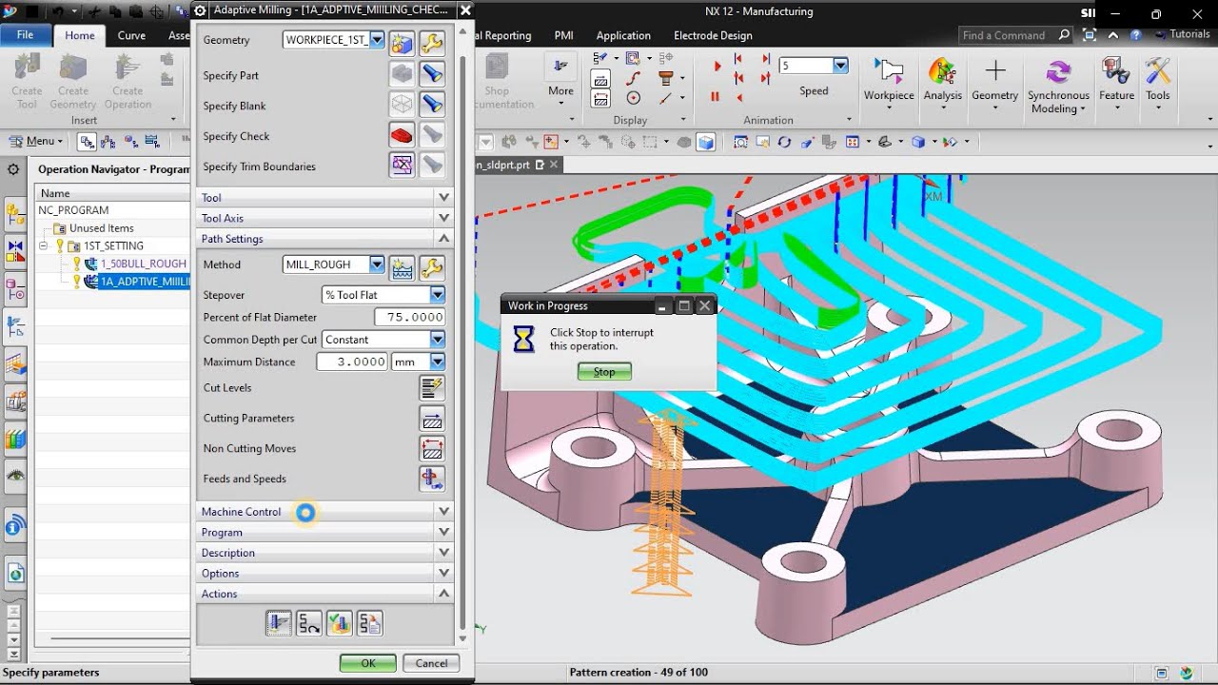Image resolution: width=1218 pixels, height=685 pixels.
Task: Switch to the Application ribbon tab
Action: pyautogui.click(x=623, y=35)
